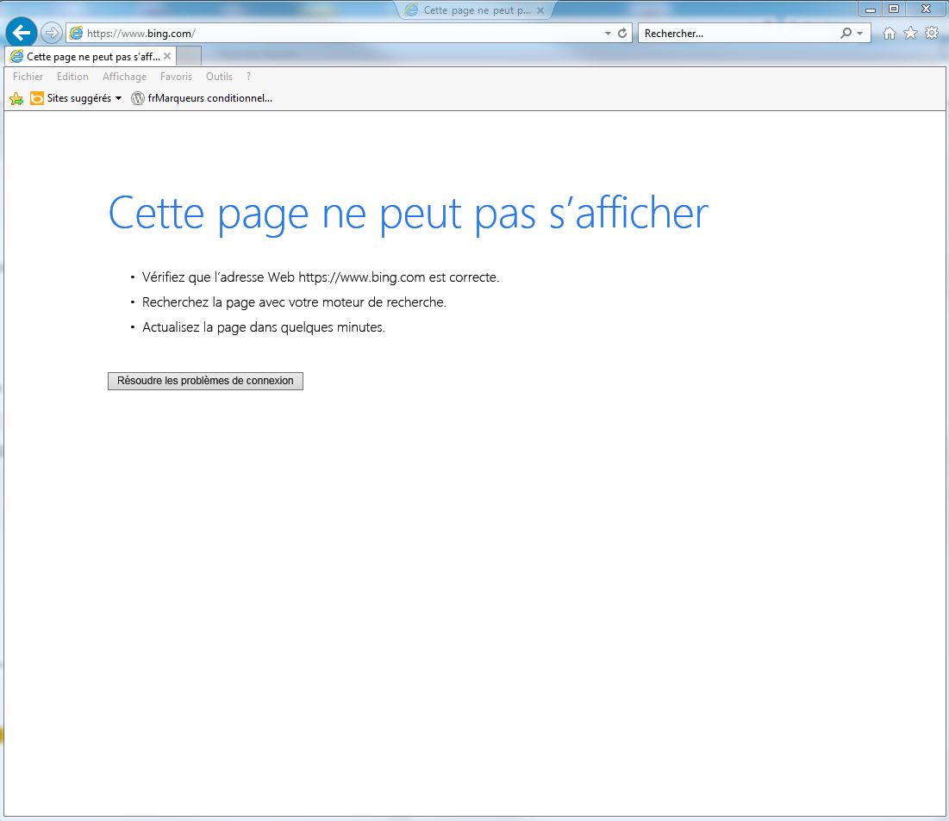Click in the Rechercher search field
The height and width of the screenshot is (821, 949).
[x=737, y=33]
